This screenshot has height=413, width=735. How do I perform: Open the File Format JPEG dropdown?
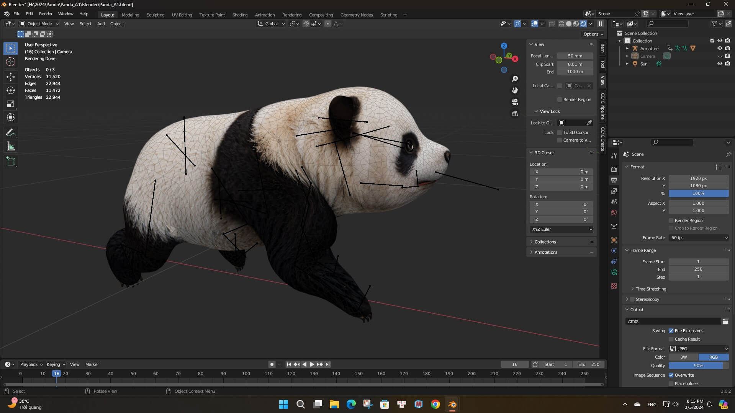699,349
